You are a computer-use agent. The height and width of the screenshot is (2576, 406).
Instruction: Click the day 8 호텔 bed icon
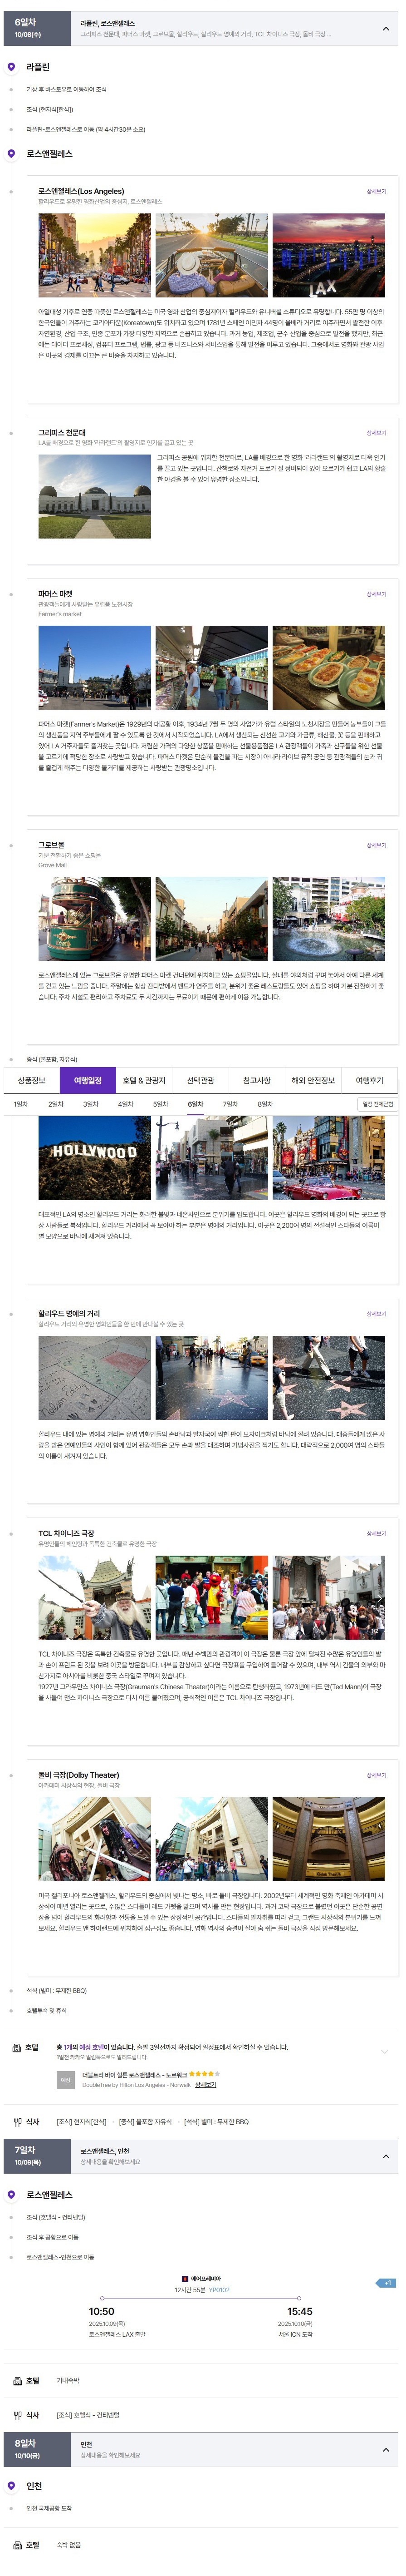17,2545
